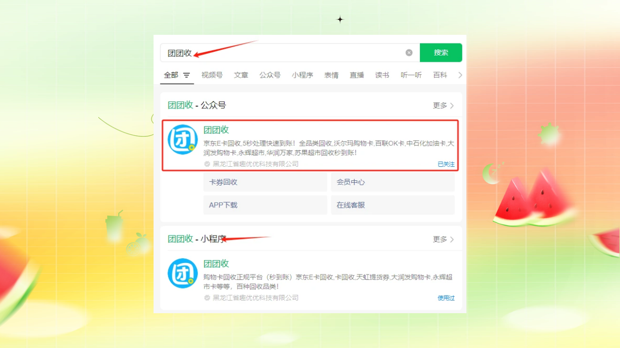Click company name 黑龙江省趣优优科技有限公司 under the 小程序 result
620x348 pixels.
coord(256,298)
